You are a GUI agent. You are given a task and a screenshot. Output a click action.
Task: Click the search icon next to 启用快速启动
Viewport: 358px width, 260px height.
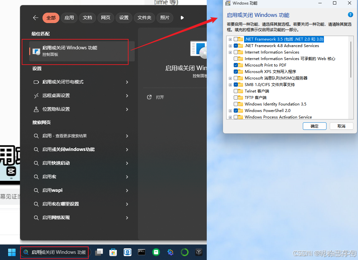(x=36, y=163)
